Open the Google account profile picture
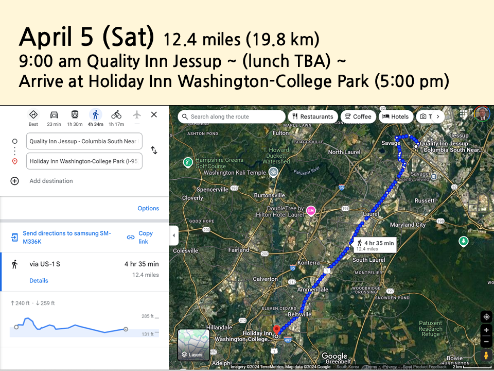 [482, 113]
